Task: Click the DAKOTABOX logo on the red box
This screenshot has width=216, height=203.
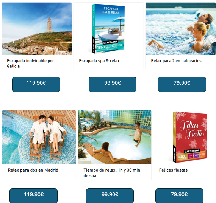Action: 192,151
